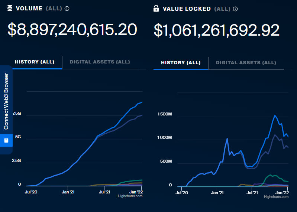The width and height of the screenshot is (297, 212).
Task: Click the $1,061,261,692.92 value locked total
Action: click(216, 30)
